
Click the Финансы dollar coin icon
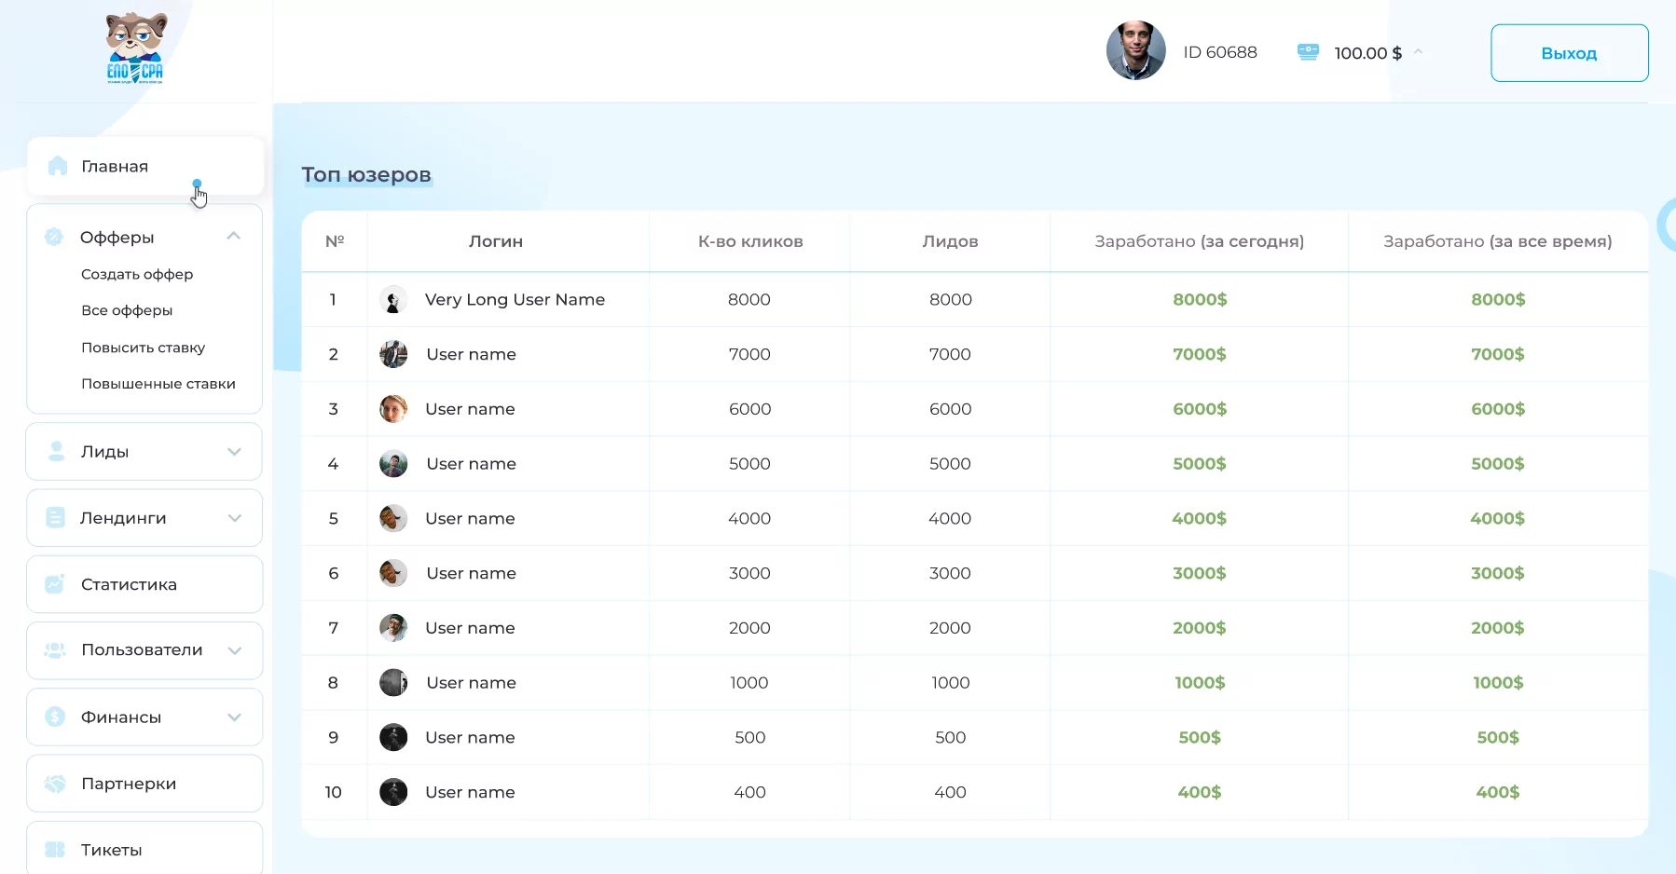coord(55,717)
